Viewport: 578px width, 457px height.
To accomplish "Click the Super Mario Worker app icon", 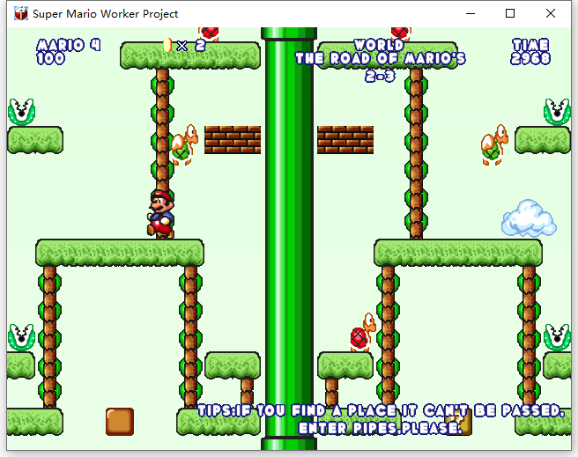I will coord(21,13).
